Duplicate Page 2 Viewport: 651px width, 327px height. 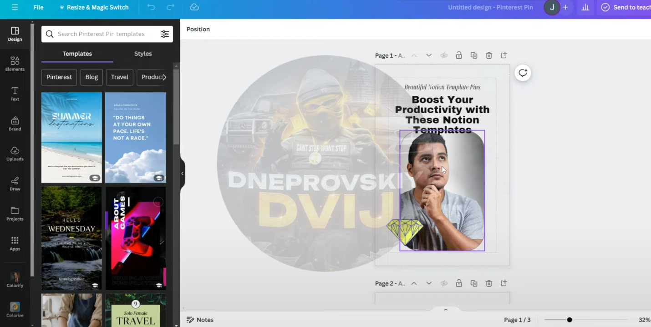(474, 283)
